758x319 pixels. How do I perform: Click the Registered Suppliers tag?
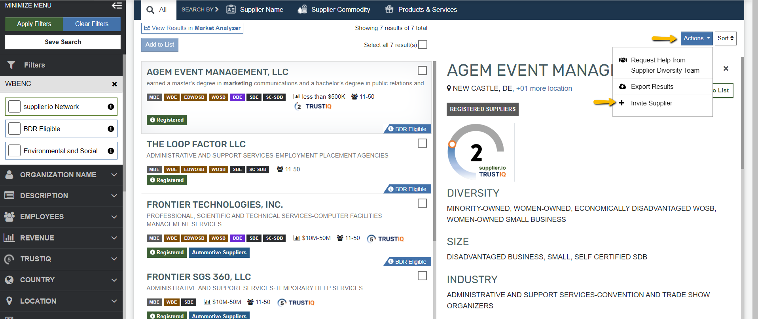tap(483, 109)
